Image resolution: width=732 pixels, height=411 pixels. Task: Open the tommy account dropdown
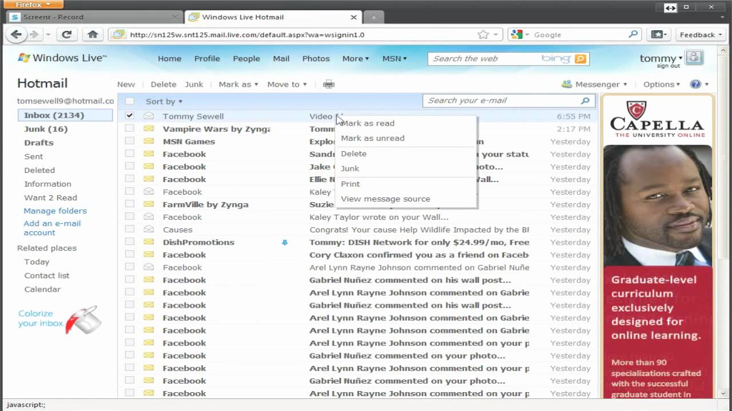[x=661, y=58]
